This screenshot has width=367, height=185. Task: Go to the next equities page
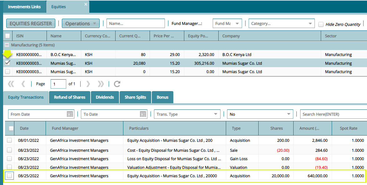(88, 84)
